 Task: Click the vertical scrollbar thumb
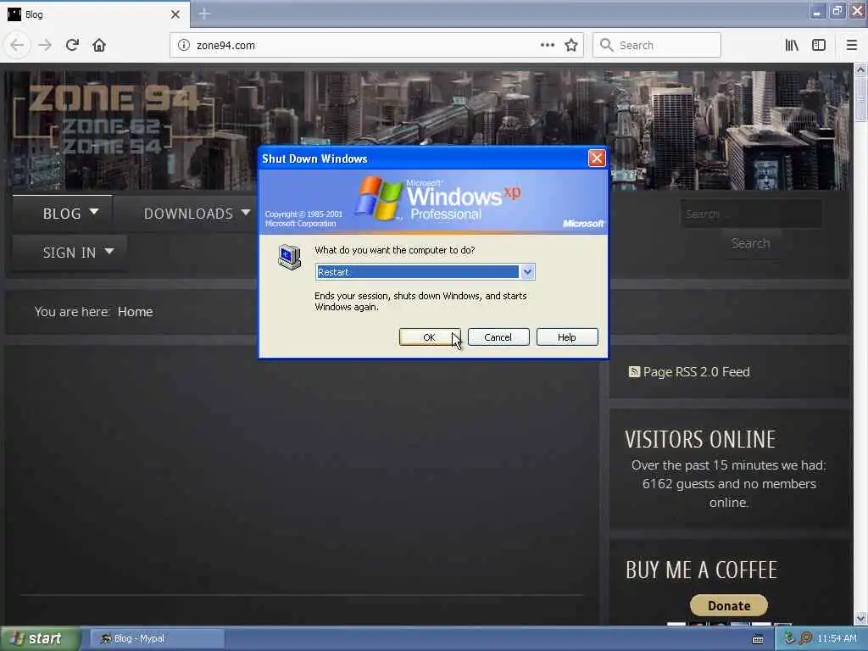pyautogui.click(x=860, y=98)
